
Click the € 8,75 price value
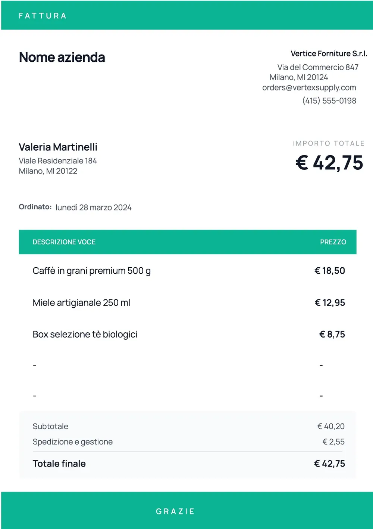[x=332, y=334]
